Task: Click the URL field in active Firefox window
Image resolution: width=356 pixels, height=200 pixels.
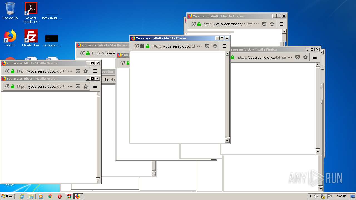Action: [x=175, y=46]
